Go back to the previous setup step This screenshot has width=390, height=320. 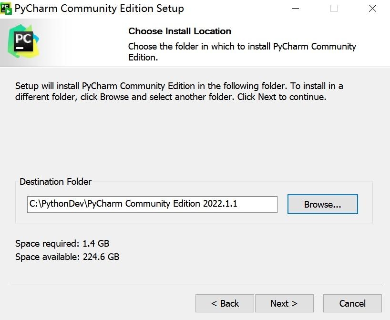[x=224, y=303]
